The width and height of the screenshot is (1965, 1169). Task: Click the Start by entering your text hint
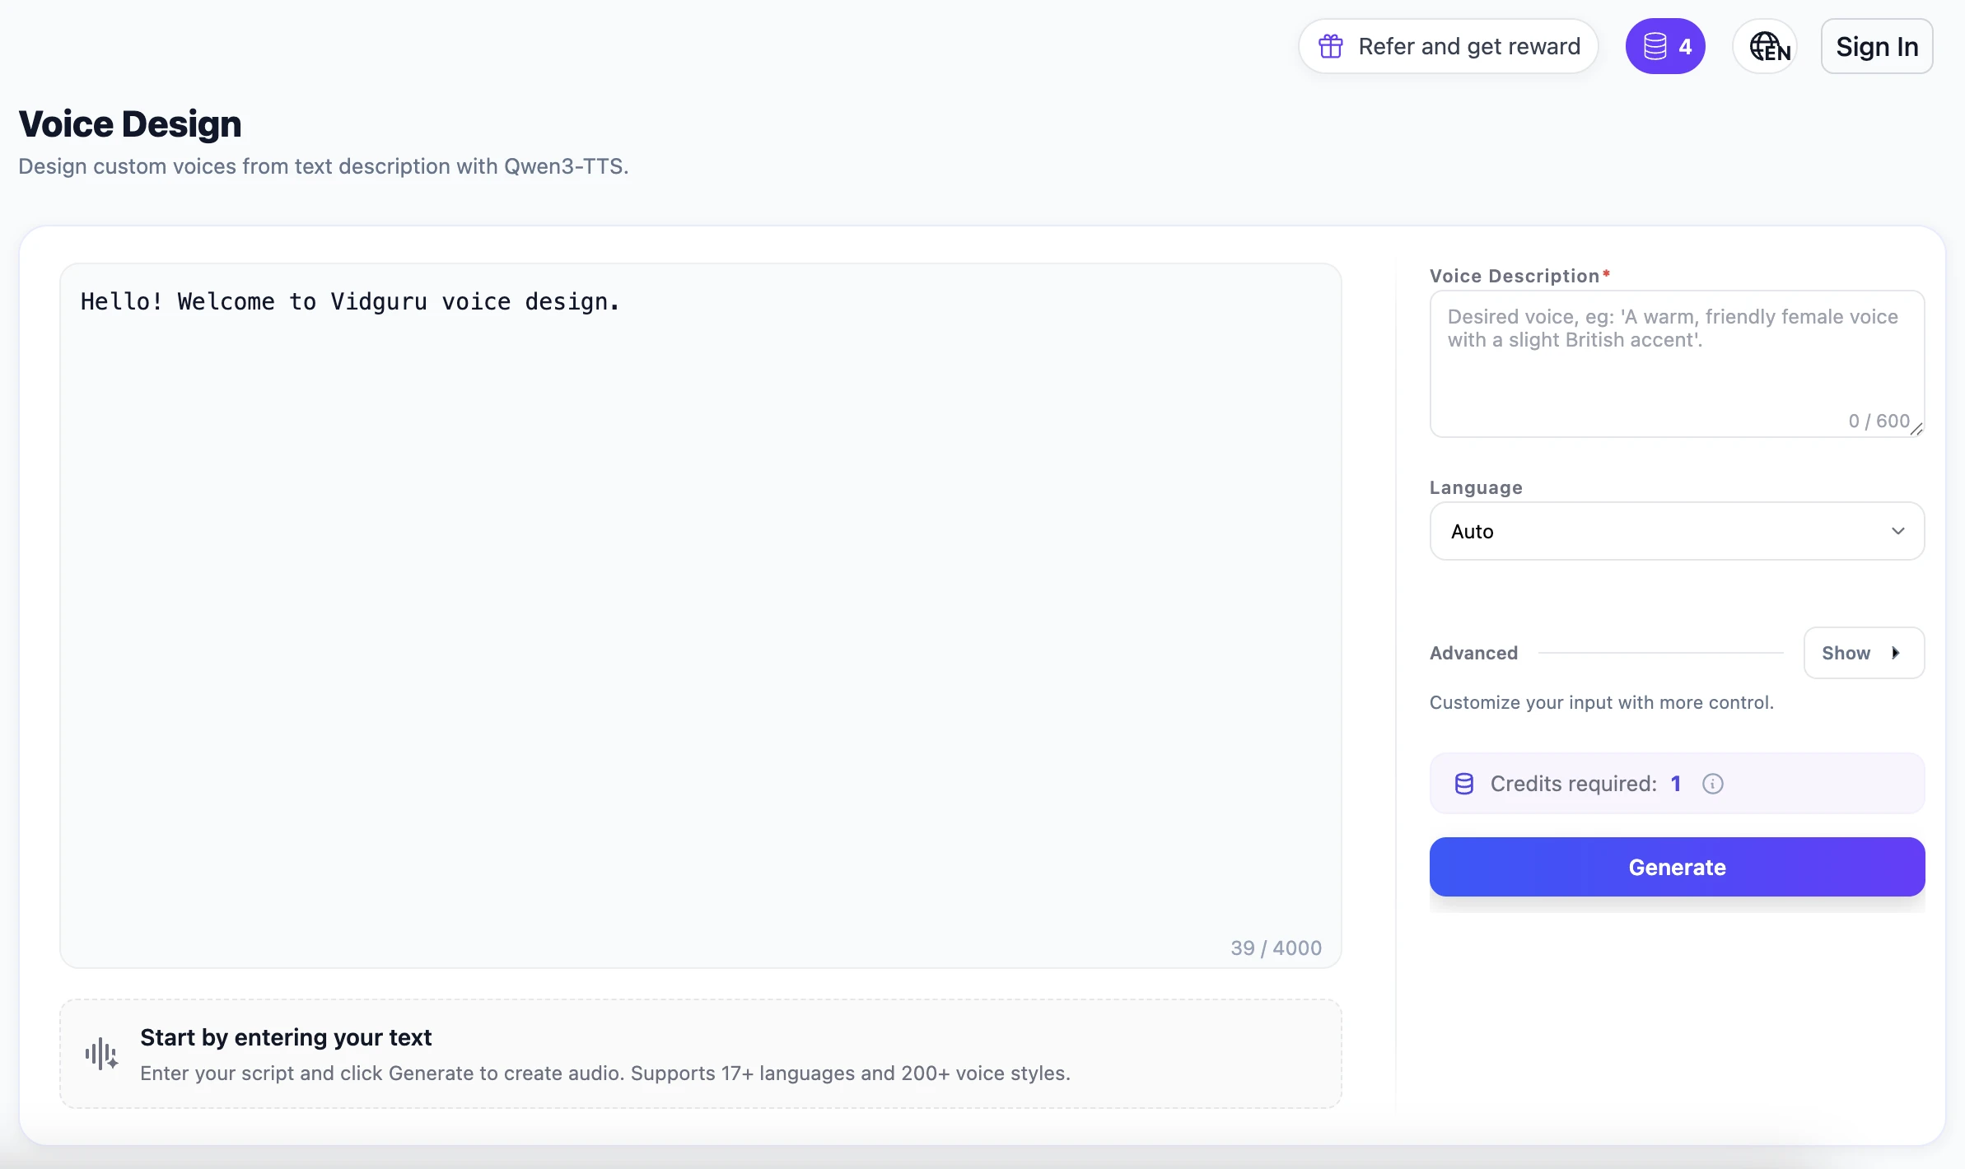pyautogui.click(x=286, y=1037)
